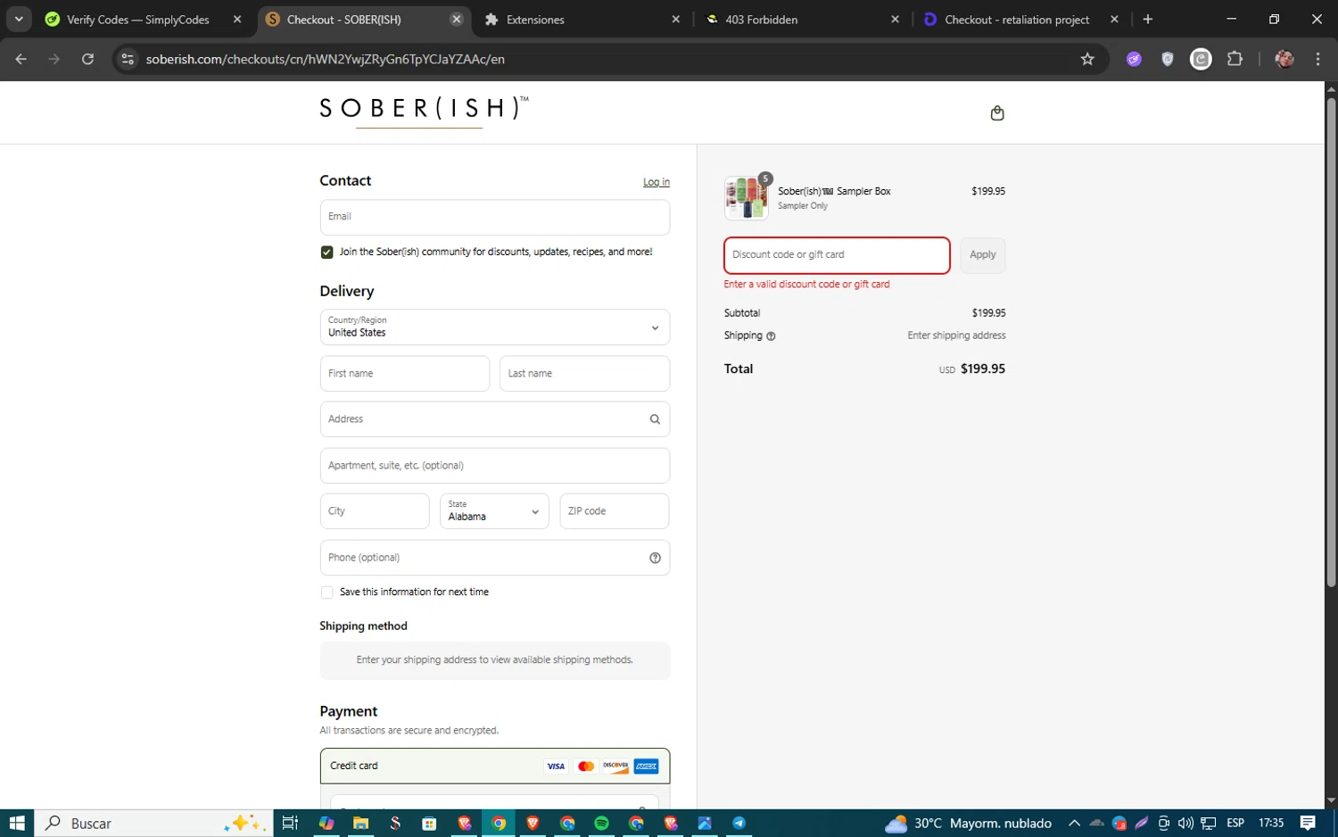Open the Chrome three-dot menu

pos(1317,59)
